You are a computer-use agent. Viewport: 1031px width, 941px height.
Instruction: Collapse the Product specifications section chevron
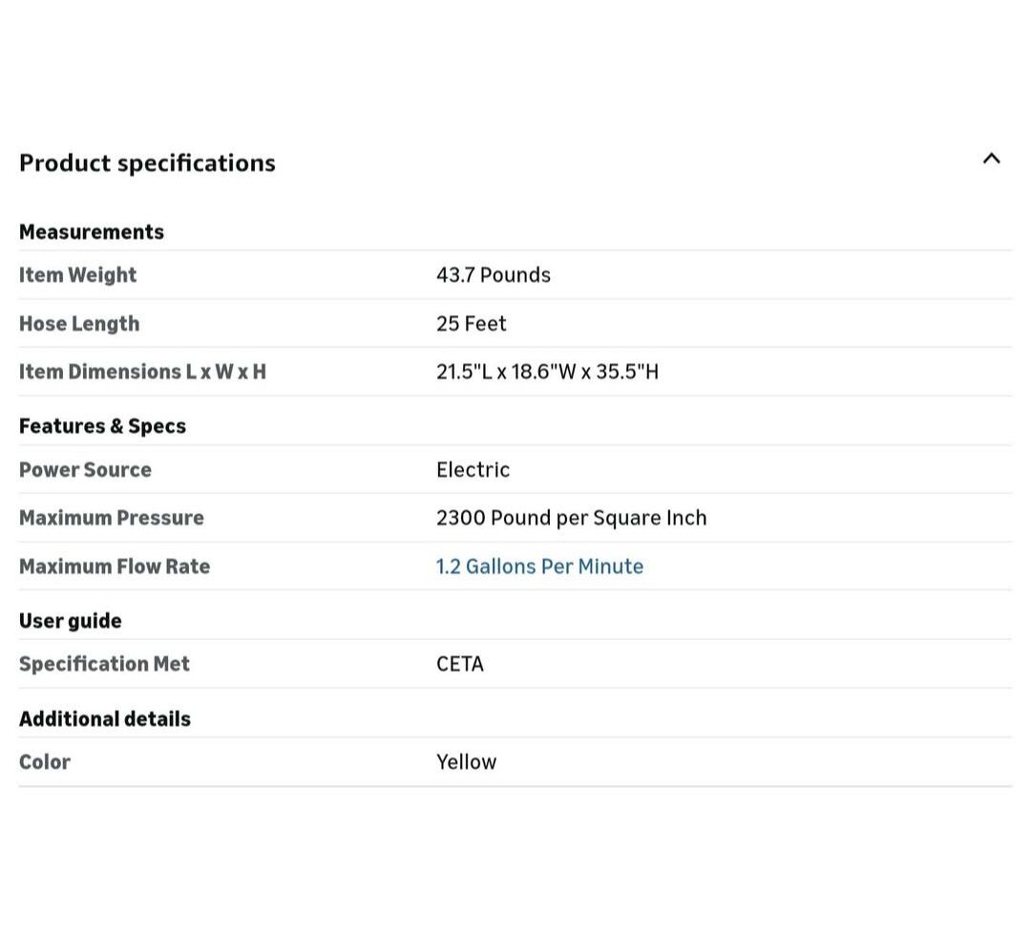(991, 159)
